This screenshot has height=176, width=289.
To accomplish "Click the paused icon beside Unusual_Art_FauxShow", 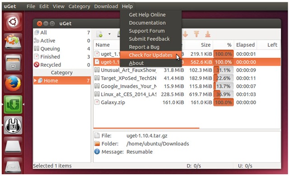I will tap(97, 70).
